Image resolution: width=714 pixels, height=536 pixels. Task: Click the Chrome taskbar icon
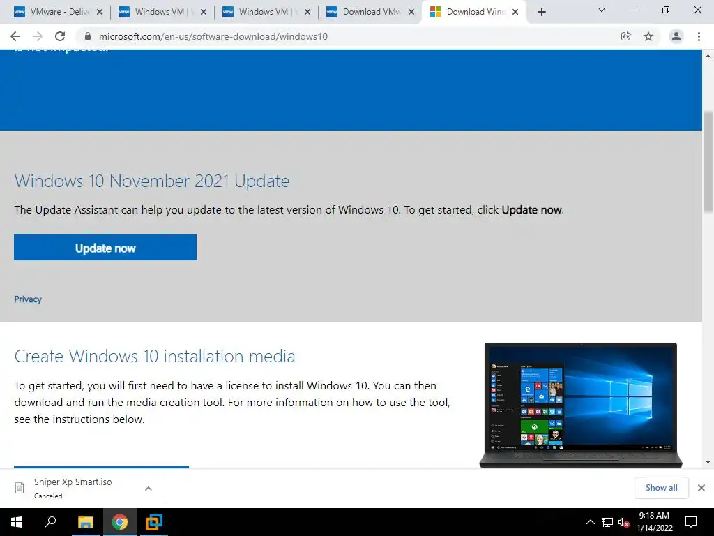point(120,522)
